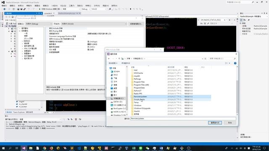Image resolution: width=269 pixels, height=151 pixels.
Task: Open File Explorer from the taskbar
Action: click(x=31, y=148)
